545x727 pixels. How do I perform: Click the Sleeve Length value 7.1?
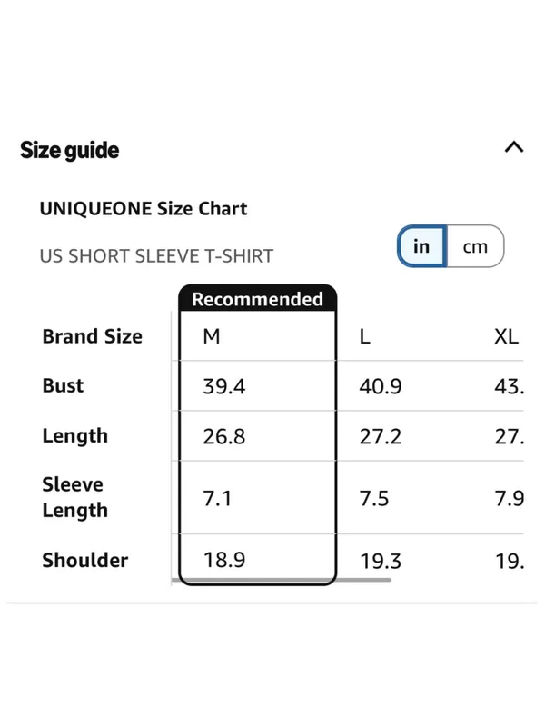(x=217, y=498)
